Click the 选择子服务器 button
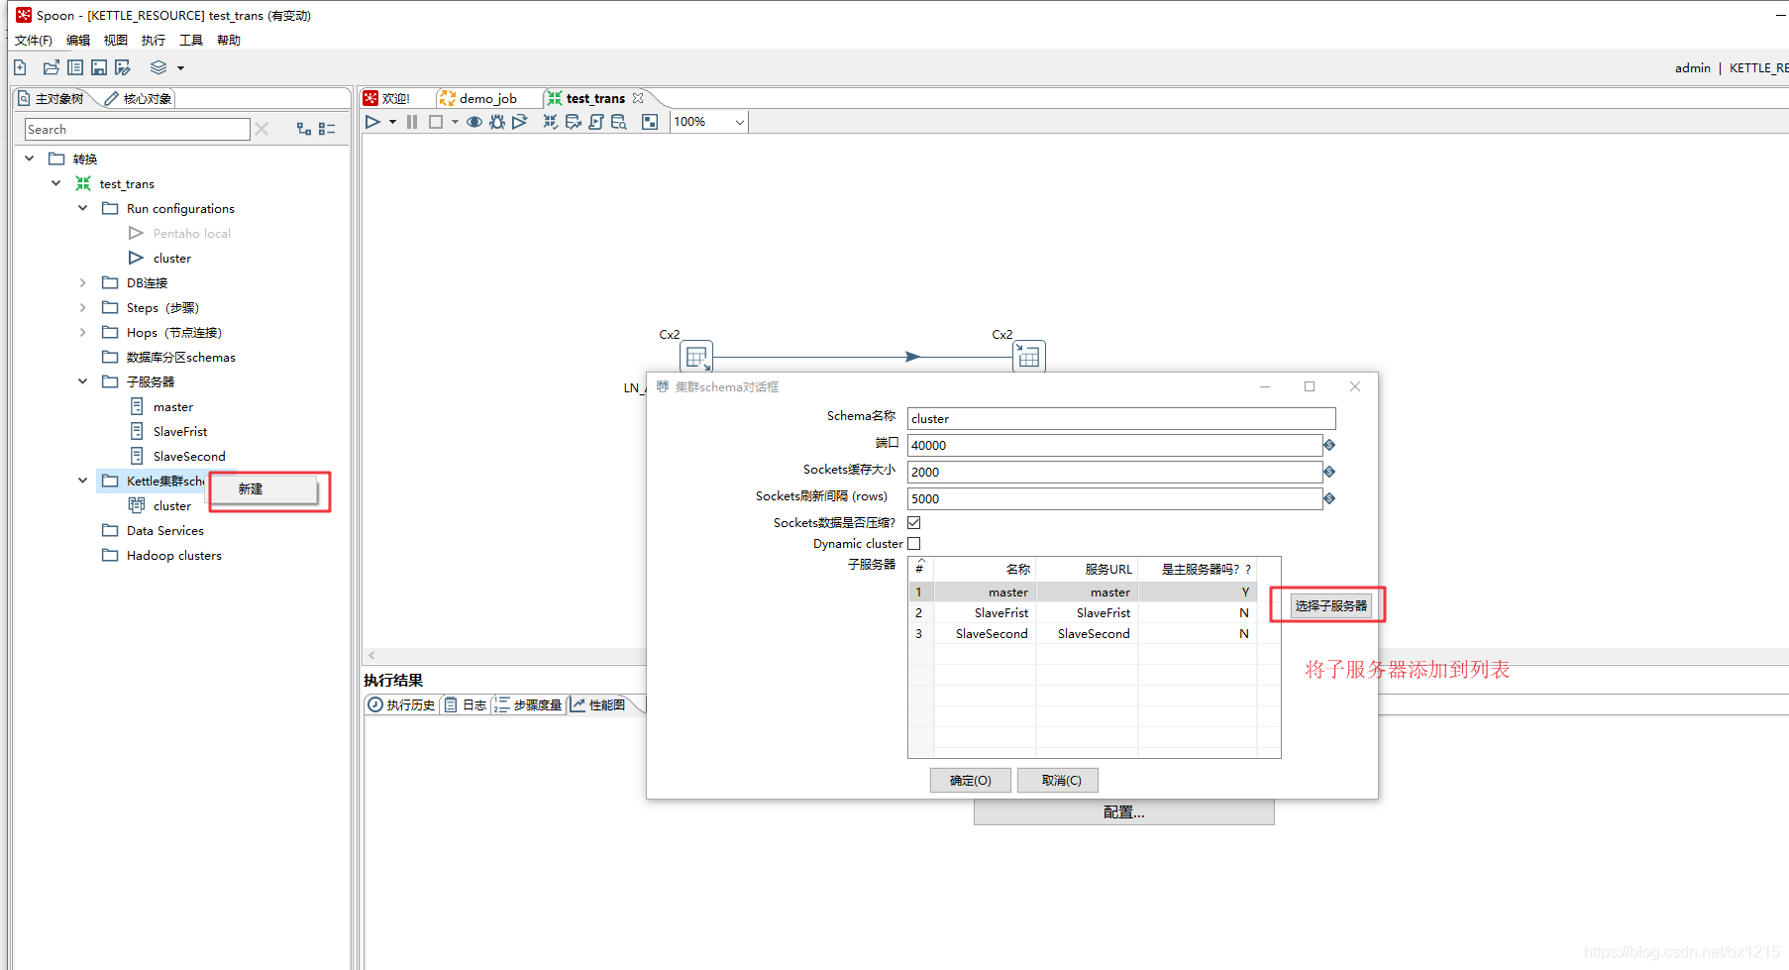 (1330, 605)
